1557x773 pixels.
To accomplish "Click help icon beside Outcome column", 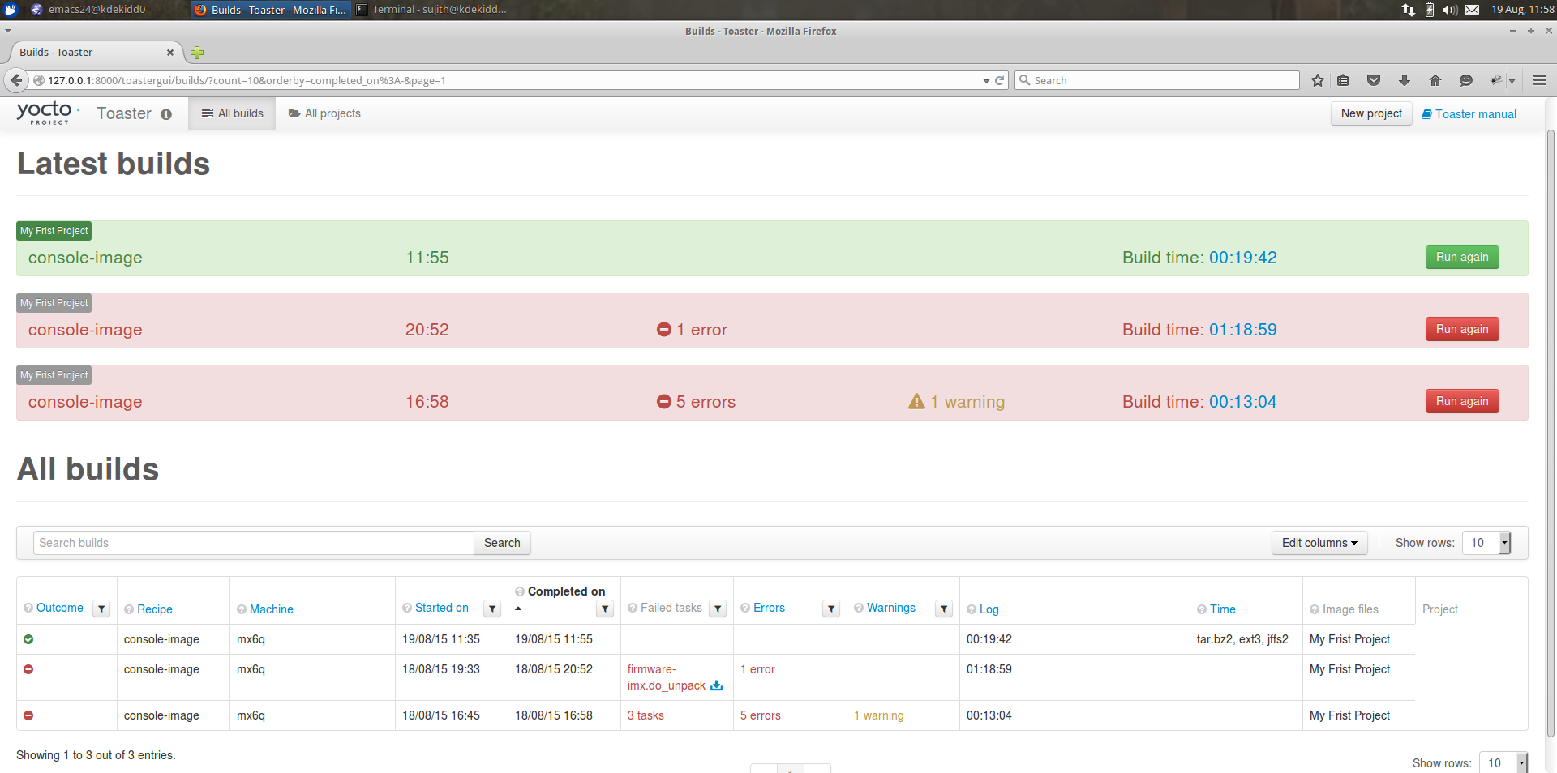I will point(28,608).
